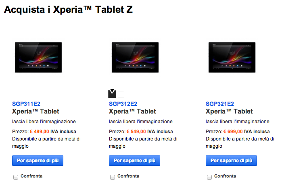Image resolution: width=282 pixels, height=188 pixels.
Task: Open the SGP321E2 product link
Action: pyautogui.click(x=220, y=104)
